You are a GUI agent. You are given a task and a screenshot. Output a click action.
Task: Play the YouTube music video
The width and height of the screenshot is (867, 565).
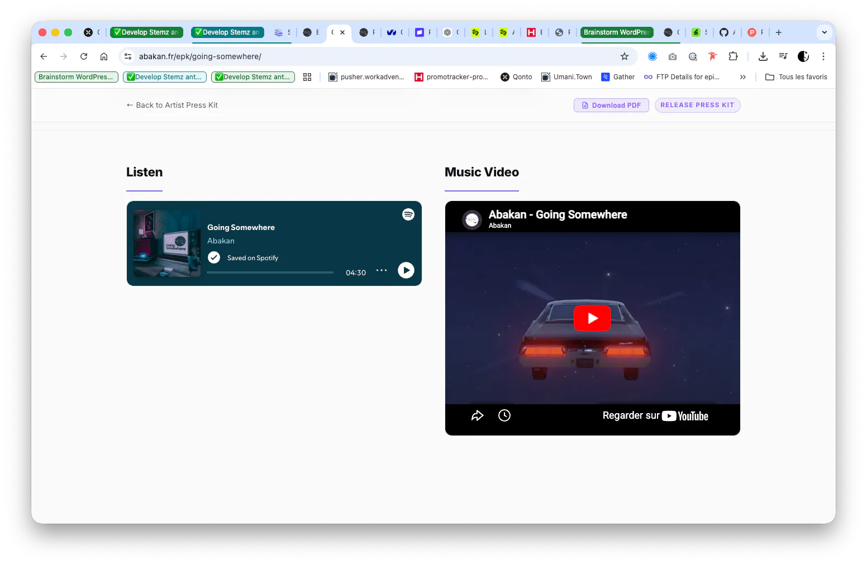tap(592, 318)
